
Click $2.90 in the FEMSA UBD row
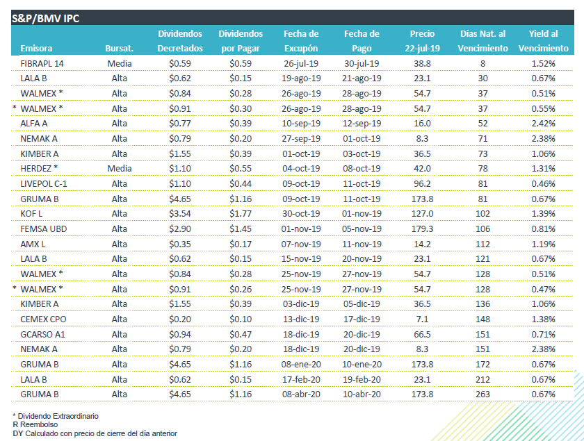click(180, 229)
